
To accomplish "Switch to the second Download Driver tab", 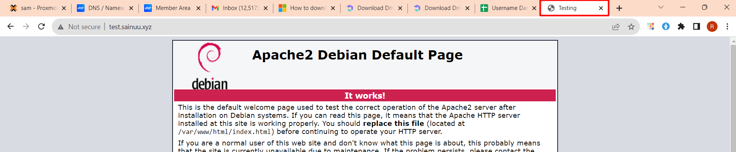I will 442,8.
